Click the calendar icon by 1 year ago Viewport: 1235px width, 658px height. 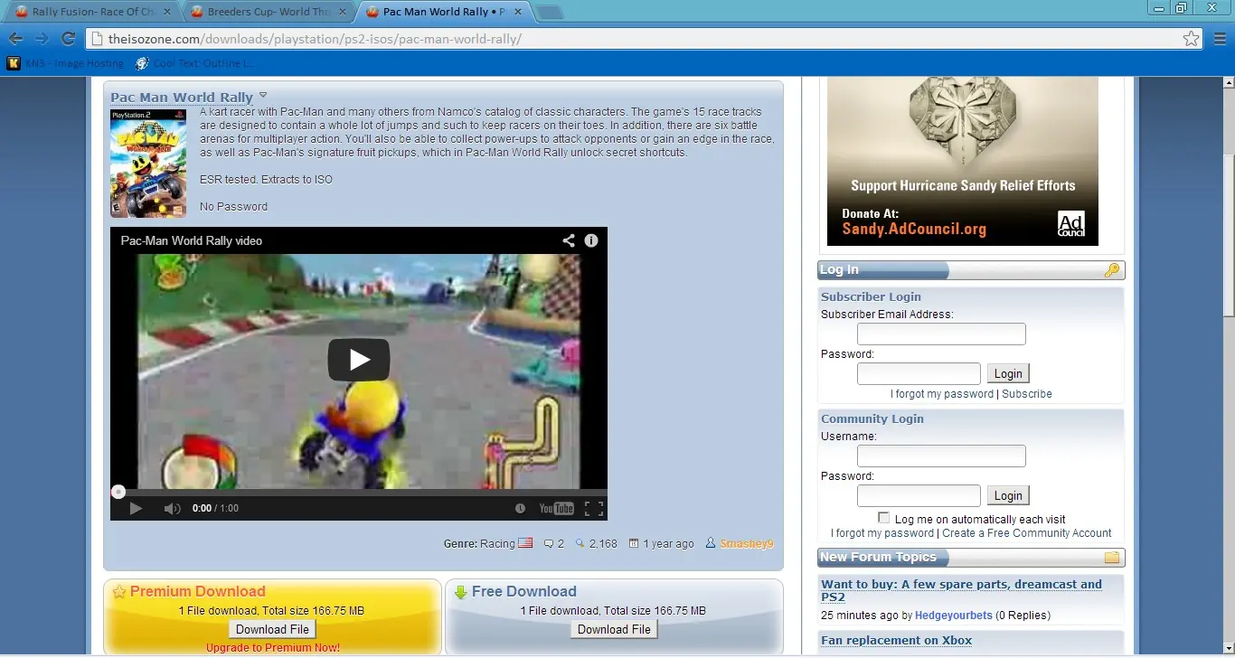coord(634,543)
